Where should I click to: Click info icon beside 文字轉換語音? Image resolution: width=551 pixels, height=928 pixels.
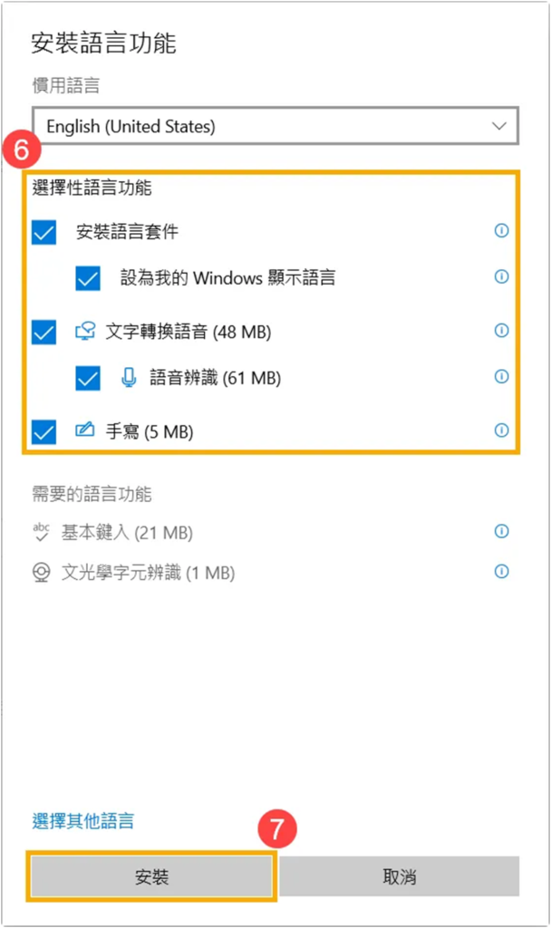[x=501, y=332]
